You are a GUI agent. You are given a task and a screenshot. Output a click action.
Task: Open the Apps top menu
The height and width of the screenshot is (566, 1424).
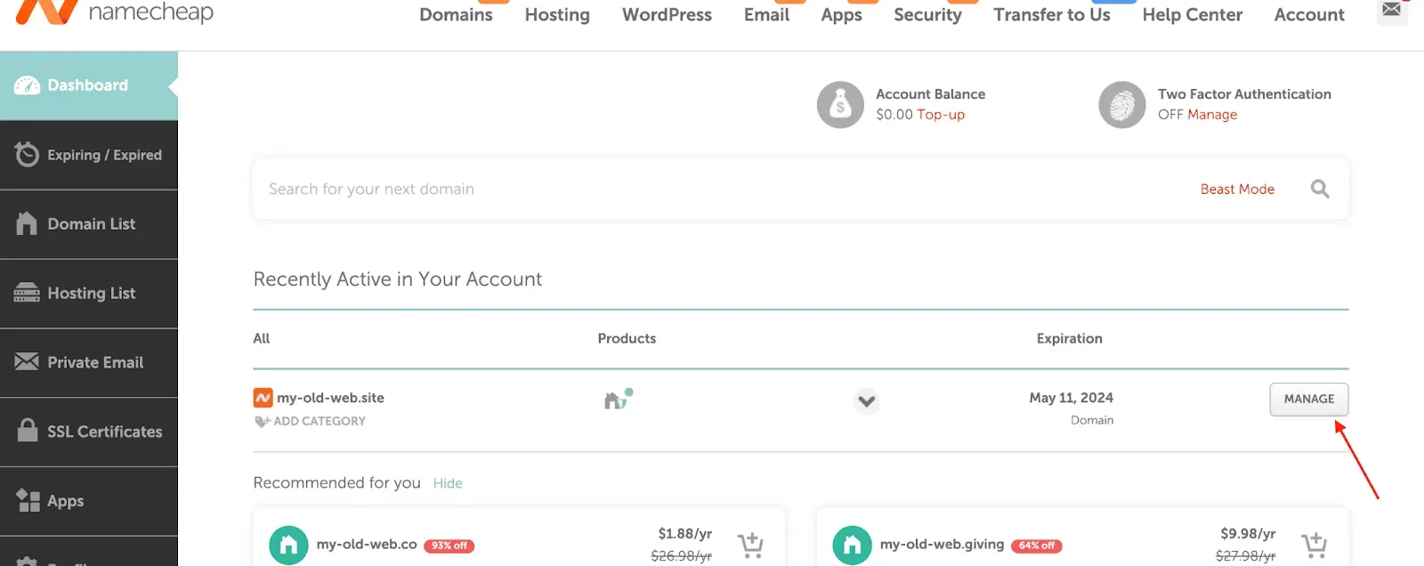(841, 14)
